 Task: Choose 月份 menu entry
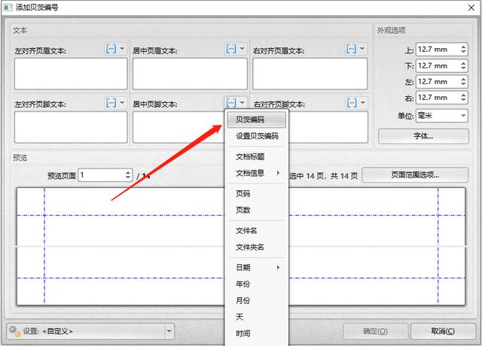[x=256, y=300]
